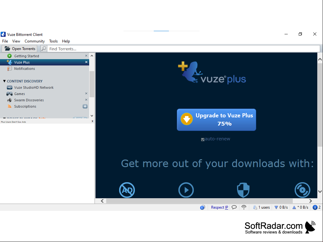Add a subscription with the plus button
This screenshot has height=242, width=323.
[85, 106]
